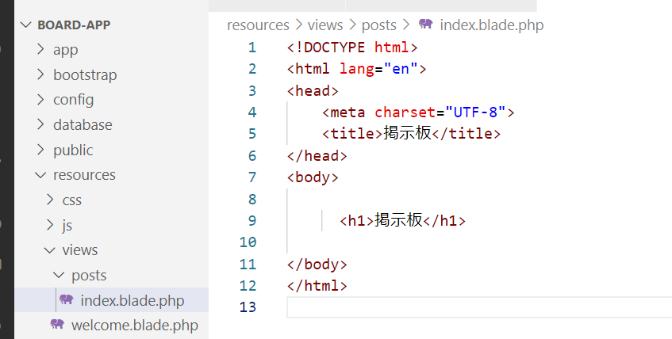
Task: Click Blade icon next to index.blade.php in explorer
Action: point(67,300)
